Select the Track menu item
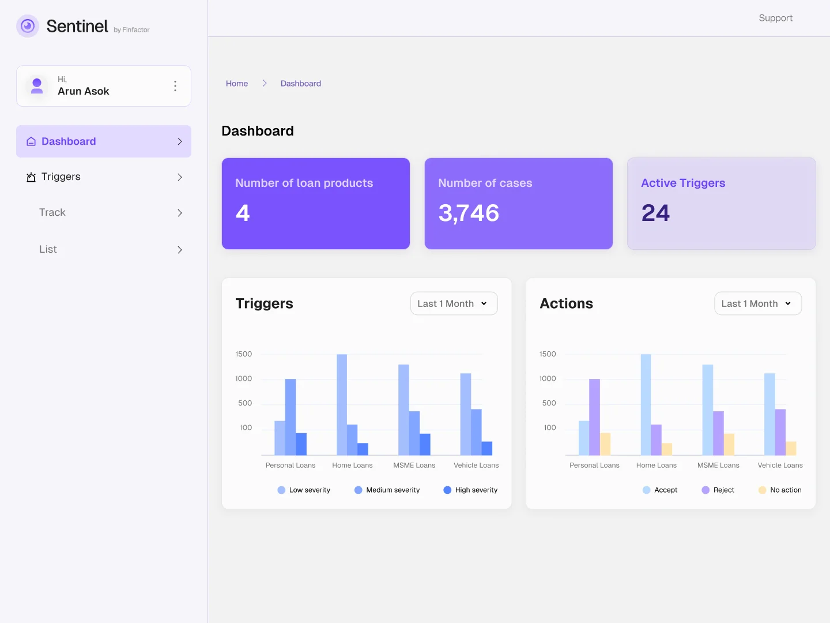The height and width of the screenshot is (623, 830). [52, 213]
